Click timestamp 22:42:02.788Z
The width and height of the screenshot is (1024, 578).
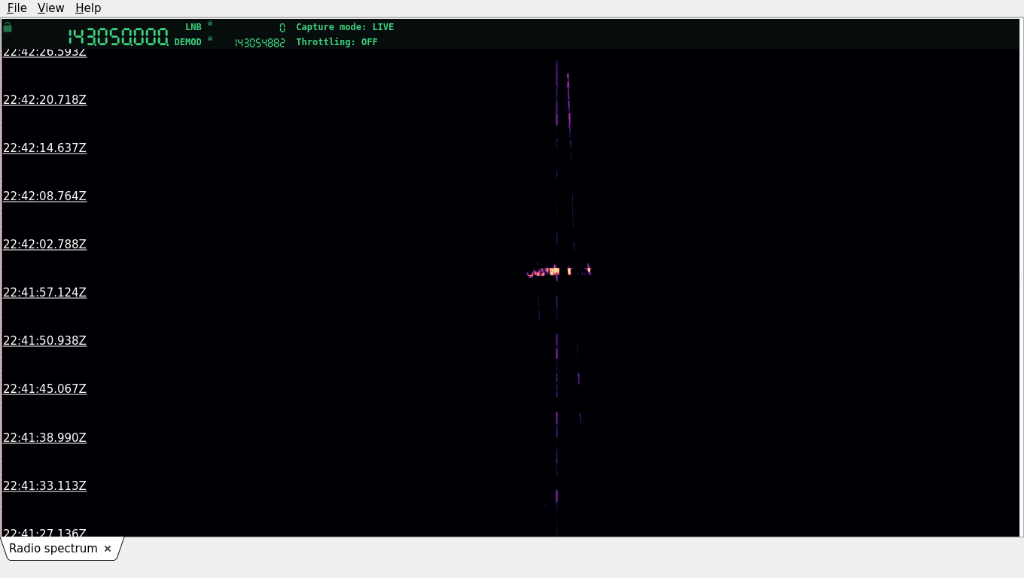click(45, 245)
